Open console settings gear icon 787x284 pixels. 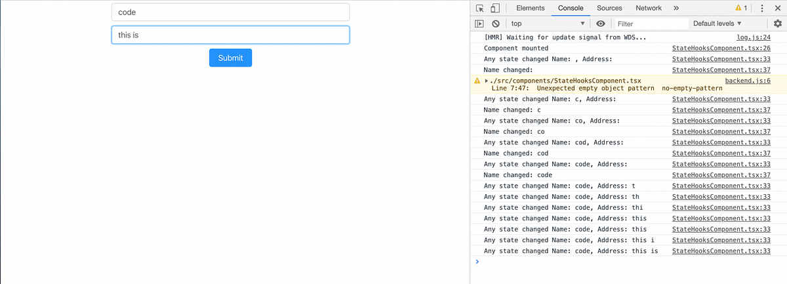778,24
